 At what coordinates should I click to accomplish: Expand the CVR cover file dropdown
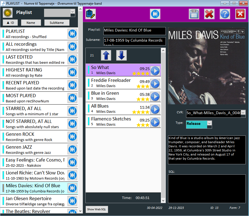(243, 113)
